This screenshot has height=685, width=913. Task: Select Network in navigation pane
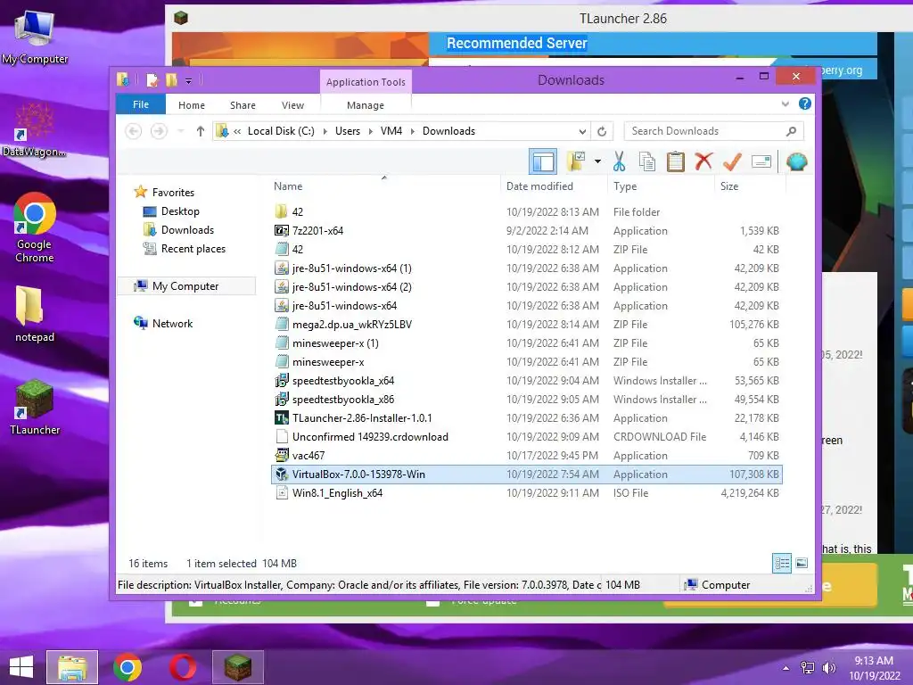(x=172, y=323)
